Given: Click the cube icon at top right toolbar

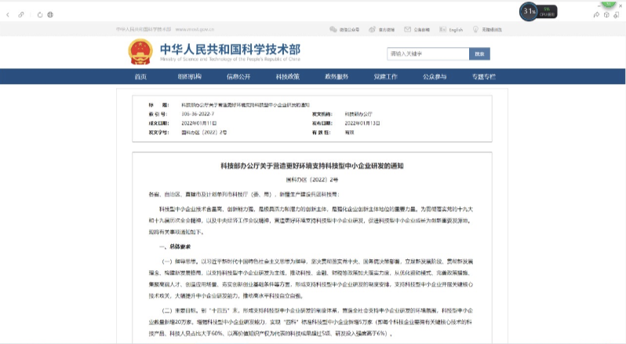Looking at the screenshot, I should (606, 15).
